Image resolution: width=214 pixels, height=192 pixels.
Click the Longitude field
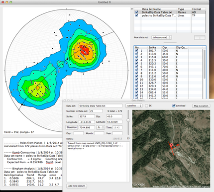[x=87, y=122]
